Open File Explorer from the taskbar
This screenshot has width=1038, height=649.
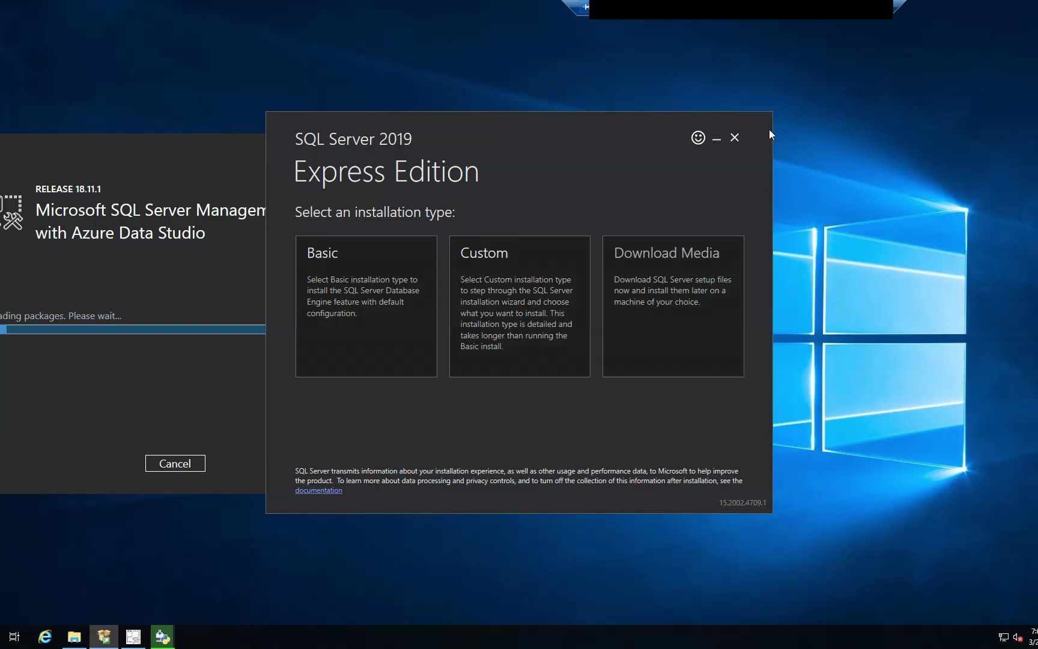pyautogui.click(x=74, y=637)
